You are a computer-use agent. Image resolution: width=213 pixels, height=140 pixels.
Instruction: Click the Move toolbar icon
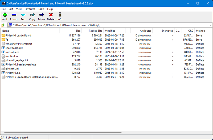(x=42, y=15)
